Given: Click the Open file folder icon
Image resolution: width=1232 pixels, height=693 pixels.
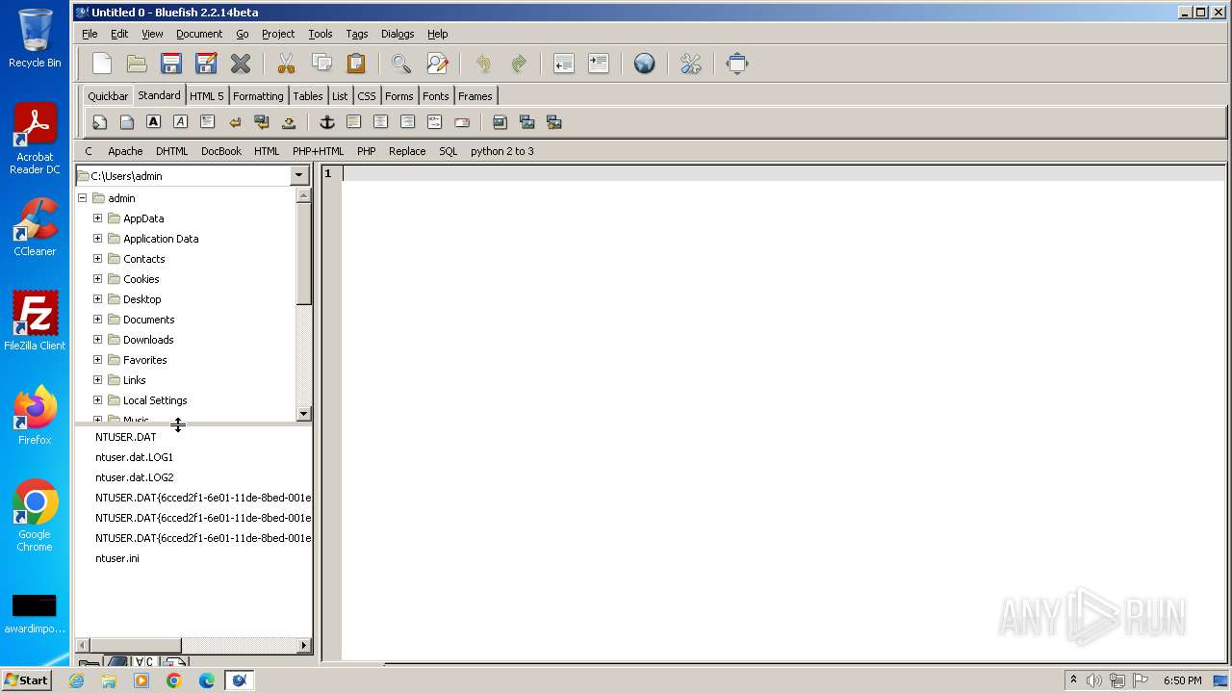Looking at the screenshot, I should 137,64.
